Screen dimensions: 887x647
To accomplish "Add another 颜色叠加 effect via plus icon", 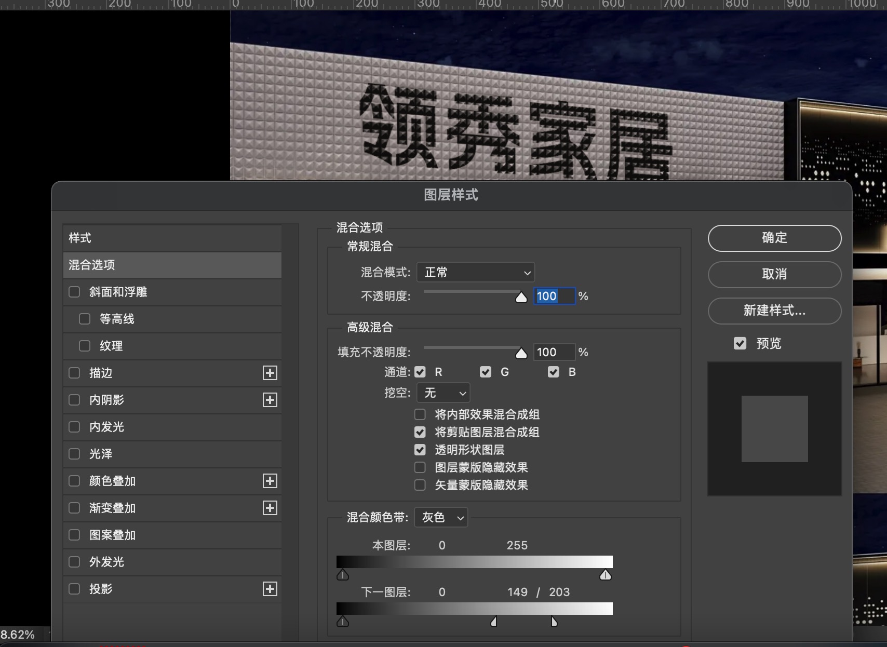I will click(x=270, y=481).
